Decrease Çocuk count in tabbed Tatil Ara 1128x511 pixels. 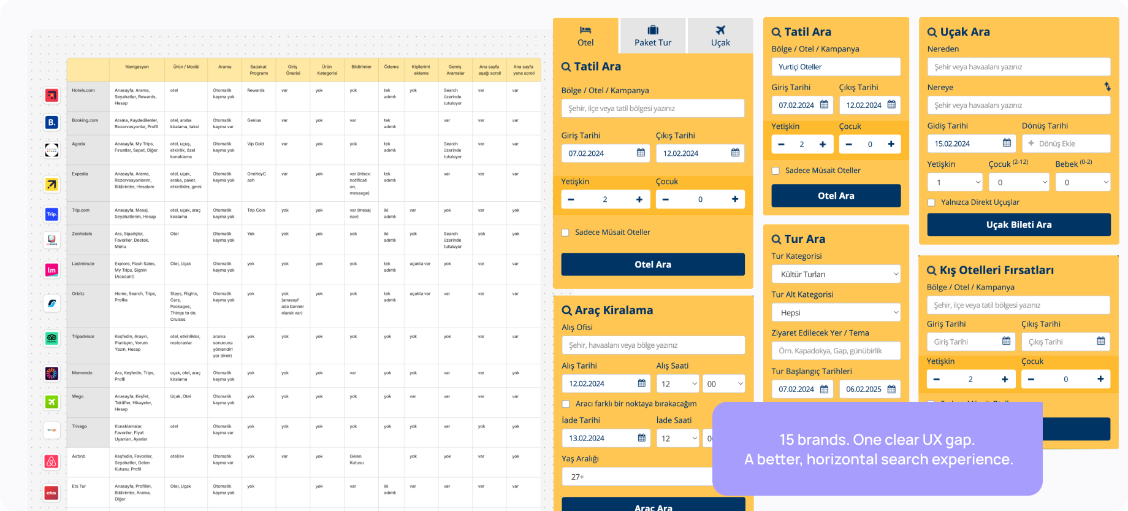click(x=665, y=199)
